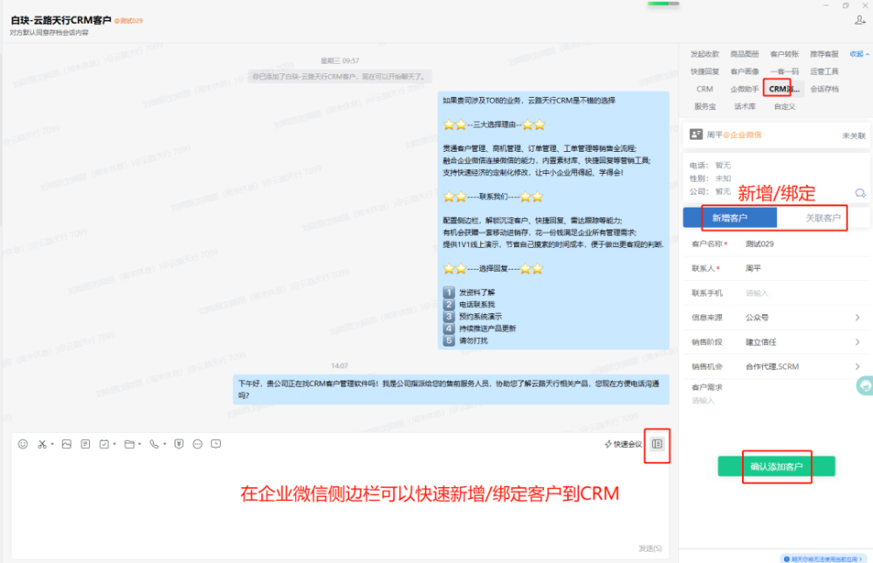Click the 客户名称 field with 测试029
The image size is (873, 563).
click(777, 244)
